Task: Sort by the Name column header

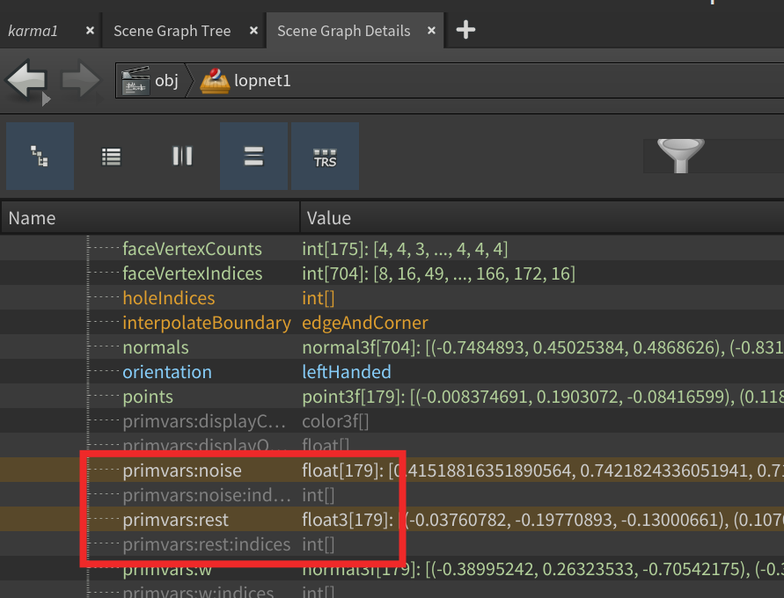Action: coord(150,218)
